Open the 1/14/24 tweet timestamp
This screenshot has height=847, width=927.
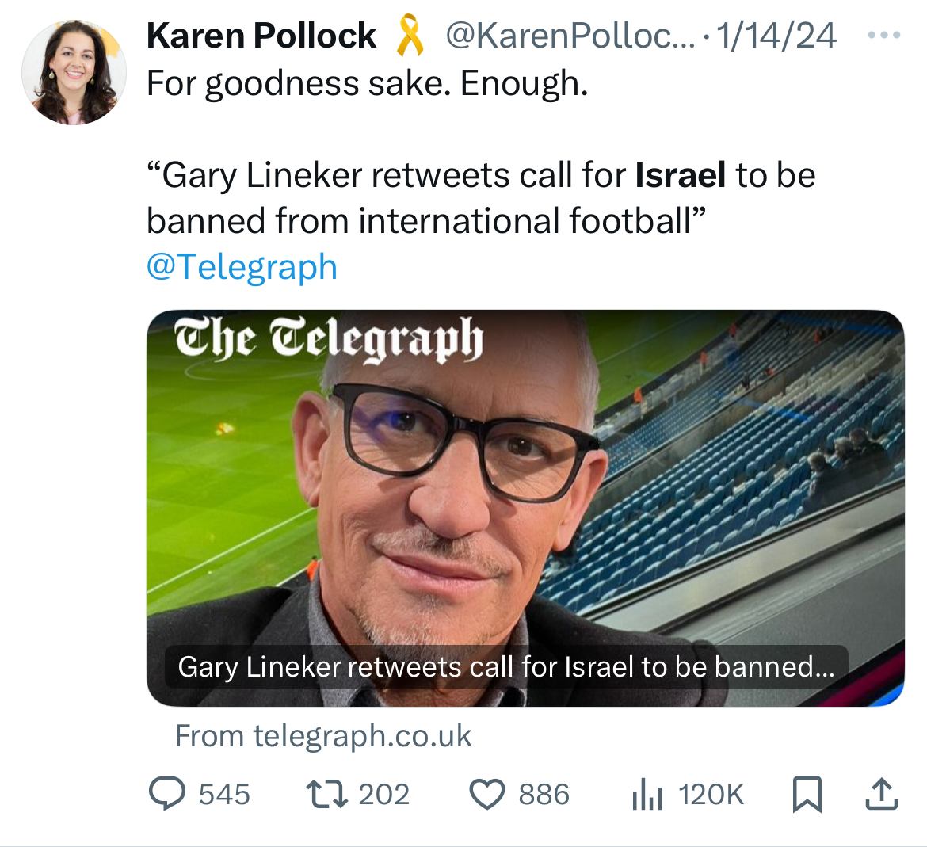coord(776,36)
